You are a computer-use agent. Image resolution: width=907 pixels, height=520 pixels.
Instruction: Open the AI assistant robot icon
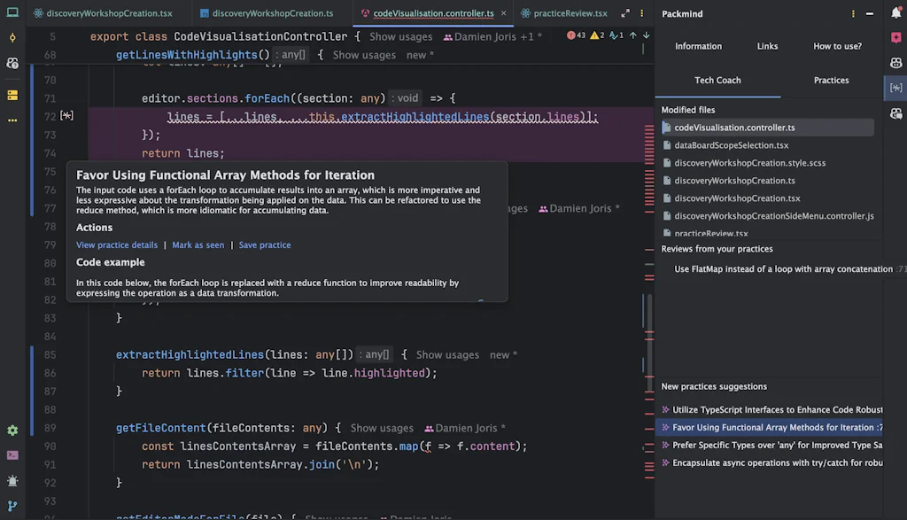pyautogui.click(x=895, y=64)
